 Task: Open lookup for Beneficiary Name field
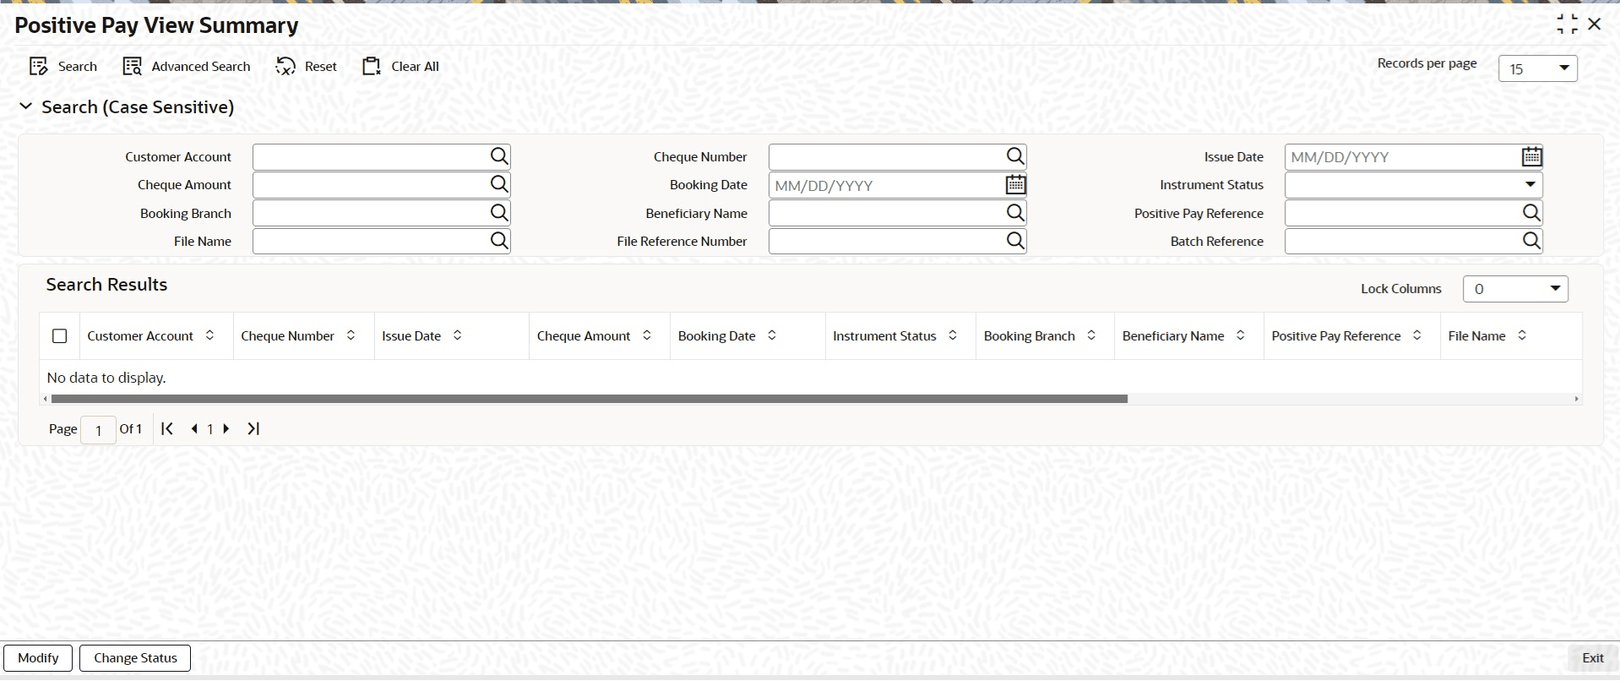pos(1015,213)
